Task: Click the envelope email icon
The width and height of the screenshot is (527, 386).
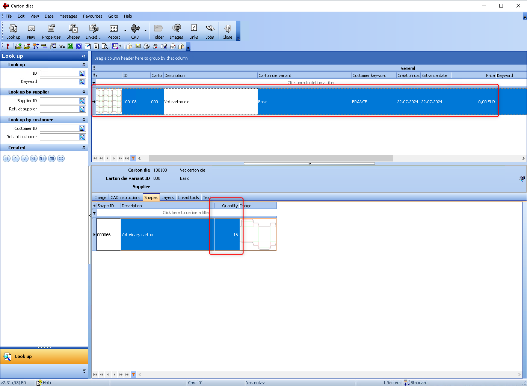Action: (x=138, y=46)
